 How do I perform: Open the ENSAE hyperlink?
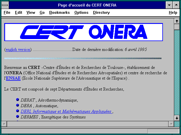point(13,78)
